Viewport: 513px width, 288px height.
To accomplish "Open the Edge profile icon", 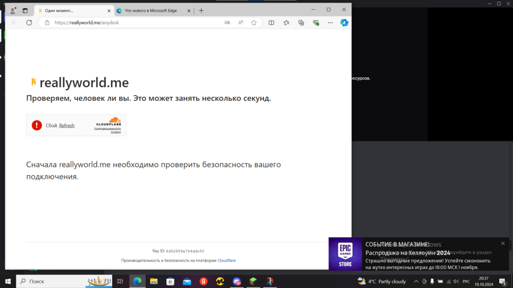I will coord(13,10).
